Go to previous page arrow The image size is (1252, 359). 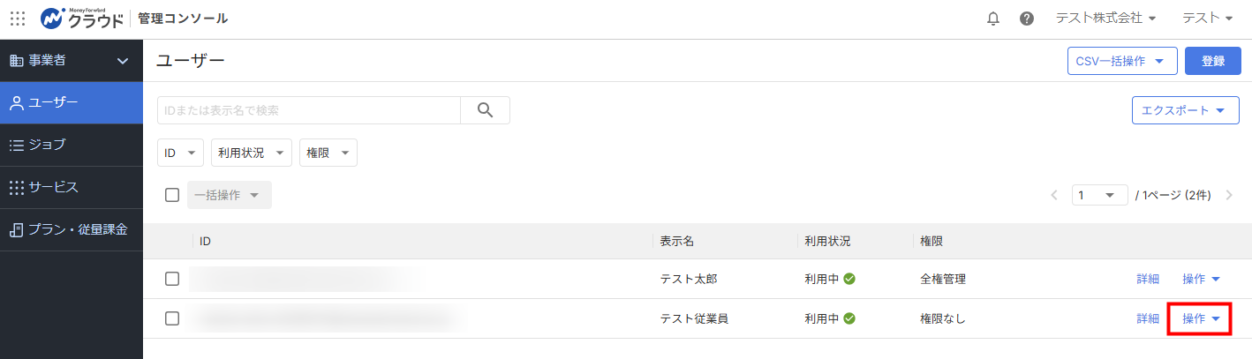tap(1054, 195)
